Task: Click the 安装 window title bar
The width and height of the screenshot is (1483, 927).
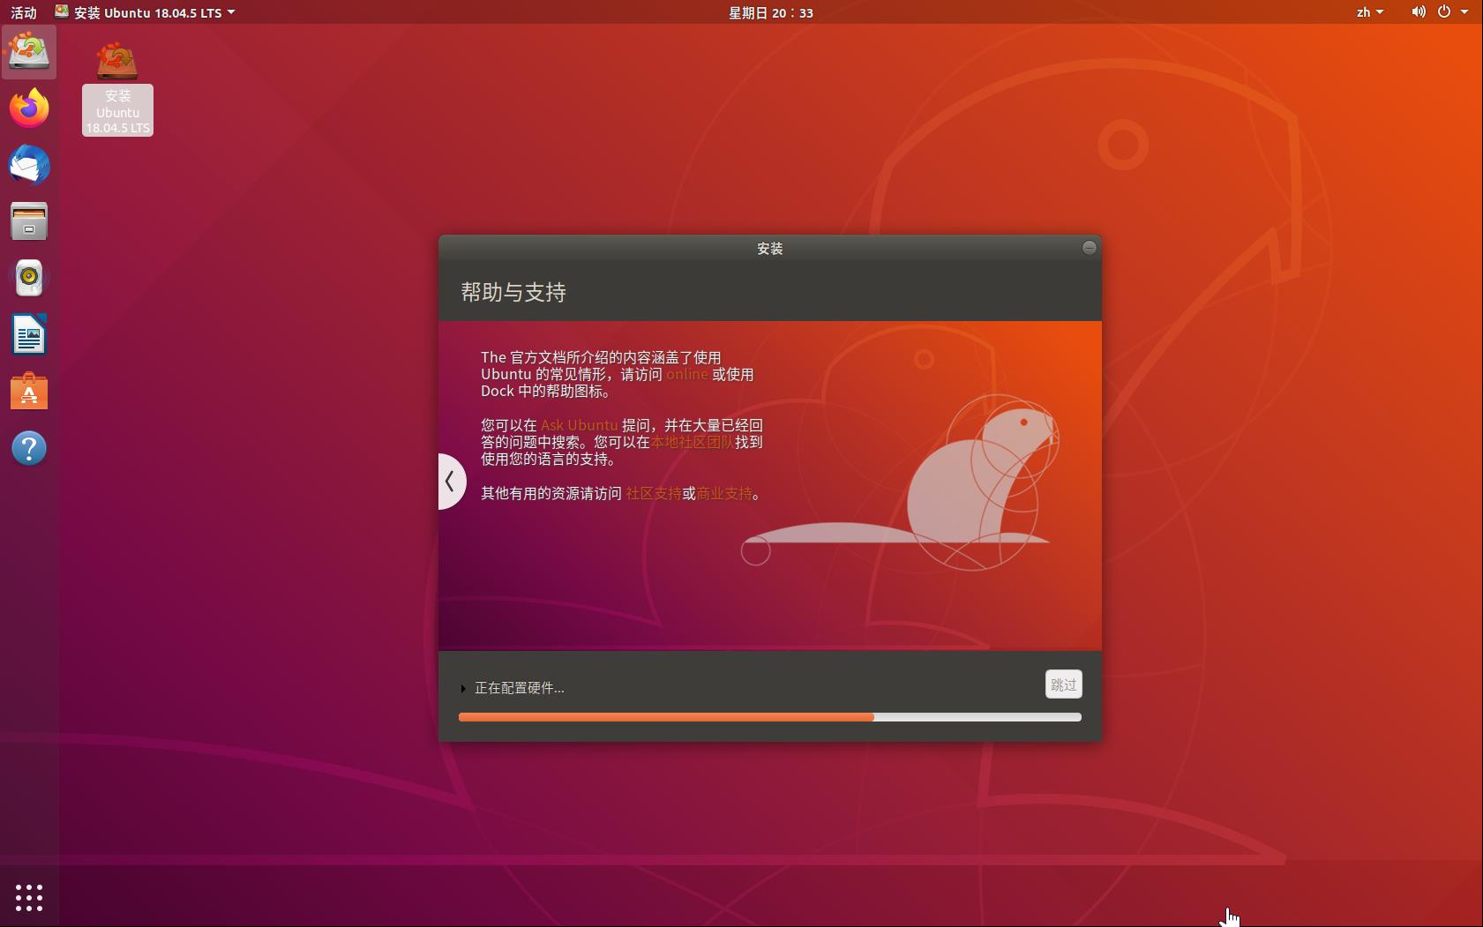Action: coord(770,248)
